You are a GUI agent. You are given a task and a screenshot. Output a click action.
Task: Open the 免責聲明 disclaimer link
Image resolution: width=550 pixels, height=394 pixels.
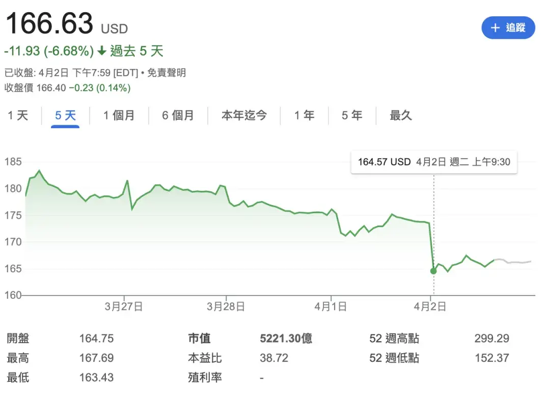167,73
